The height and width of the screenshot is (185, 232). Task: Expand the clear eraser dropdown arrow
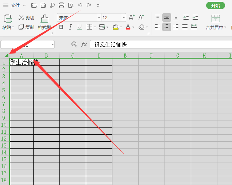(147, 27)
